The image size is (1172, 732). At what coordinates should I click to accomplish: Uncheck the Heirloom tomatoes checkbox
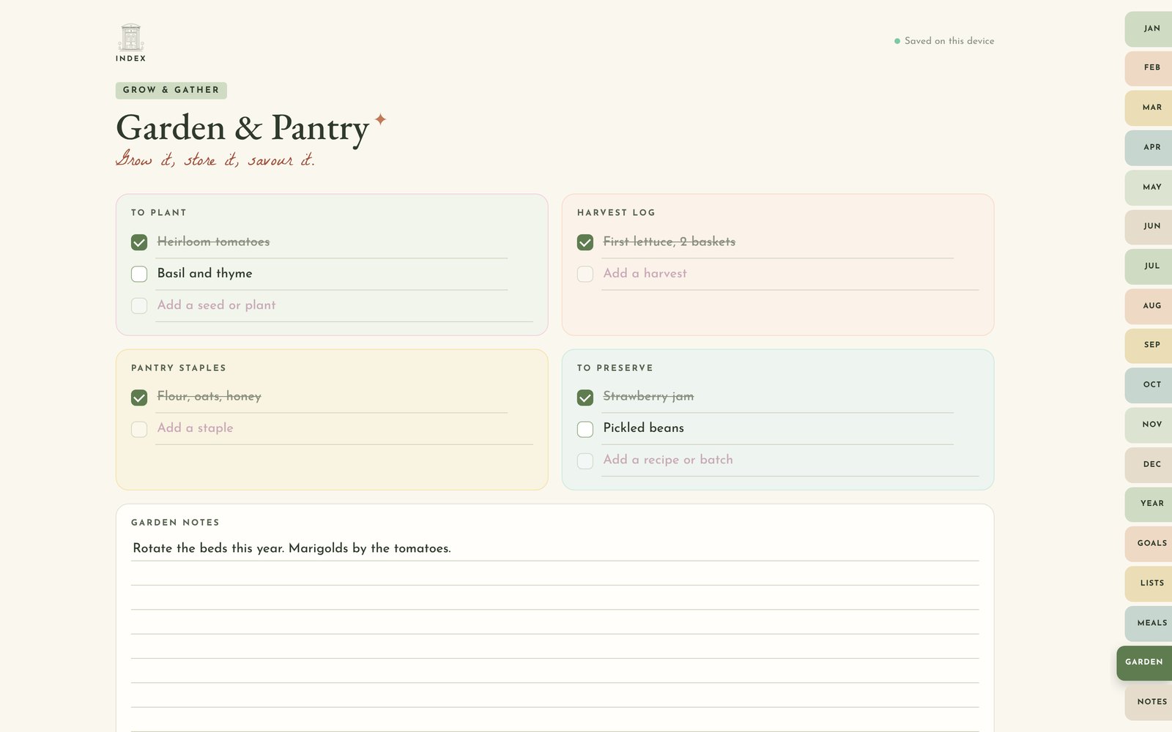(139, 242)
